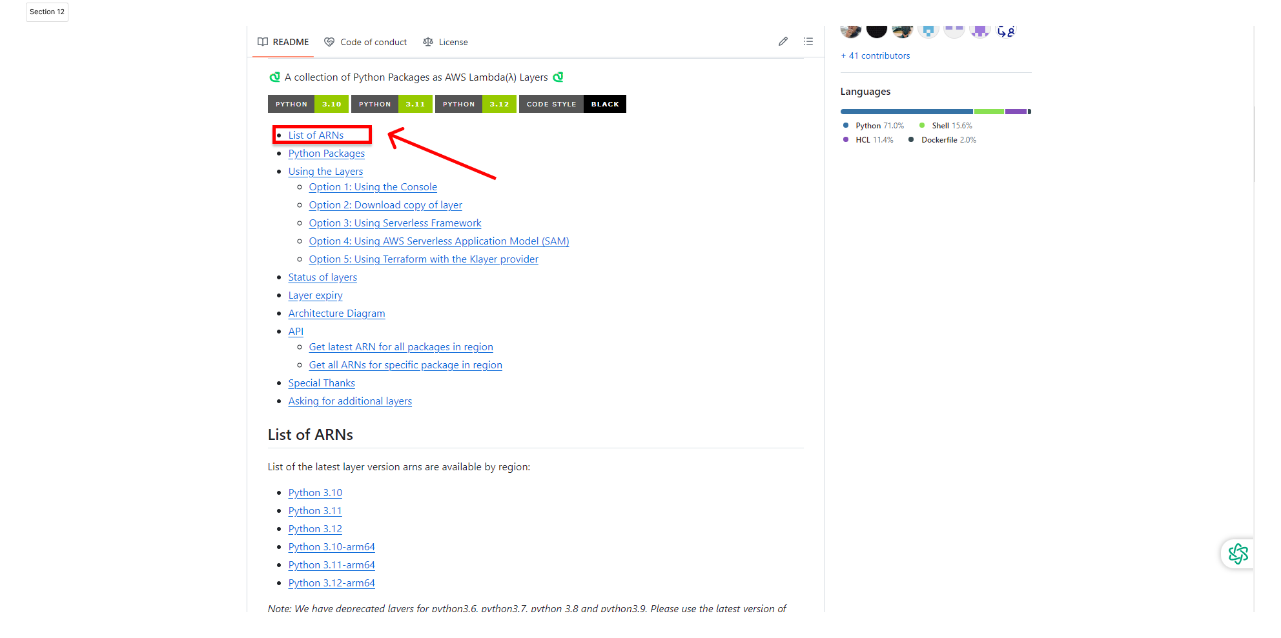Click the pencil edit README icon
Viewport: 1281px width, 638px height.
783,41
